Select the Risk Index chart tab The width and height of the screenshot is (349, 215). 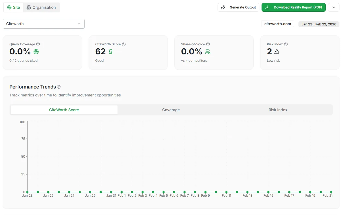[278, 110]
